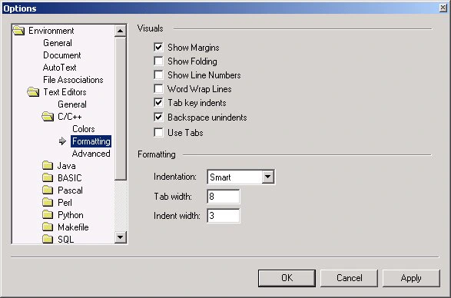Click the Indent width input field
The width and height of the screenshot is (451, 298).
[224, 216]
